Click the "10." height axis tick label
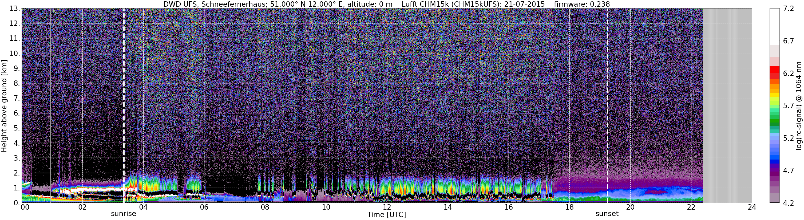804x220 pixels. click(x=15, y=54)
